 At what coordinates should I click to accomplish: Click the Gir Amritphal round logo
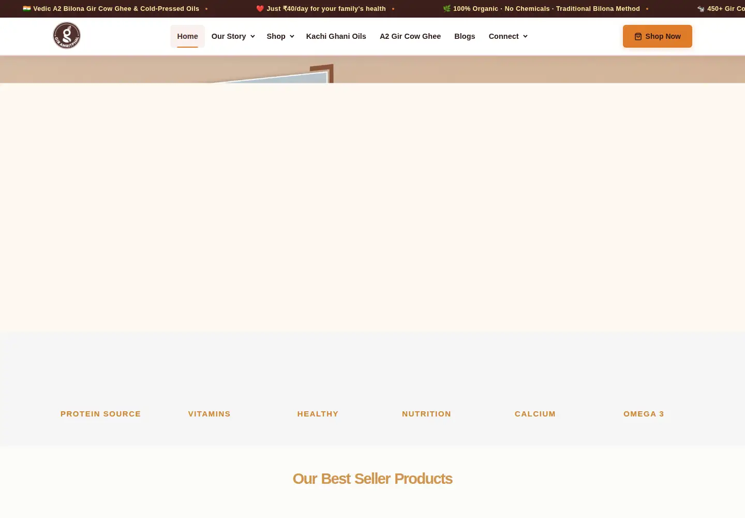67,36
